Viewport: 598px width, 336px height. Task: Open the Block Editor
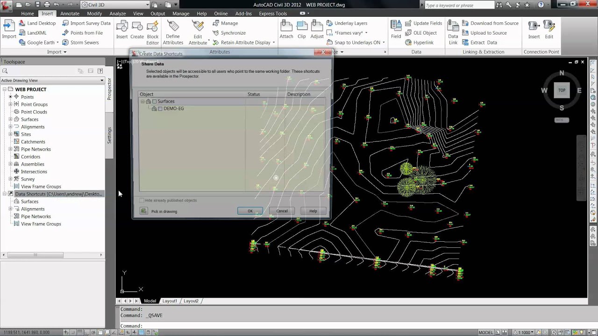(153, 33)
